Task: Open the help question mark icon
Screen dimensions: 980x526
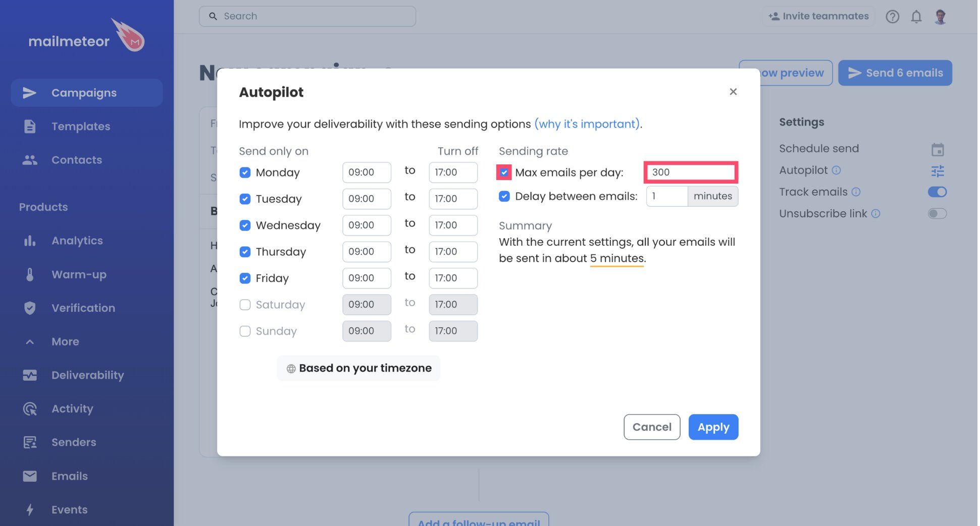Action: [x=892, y=17]
